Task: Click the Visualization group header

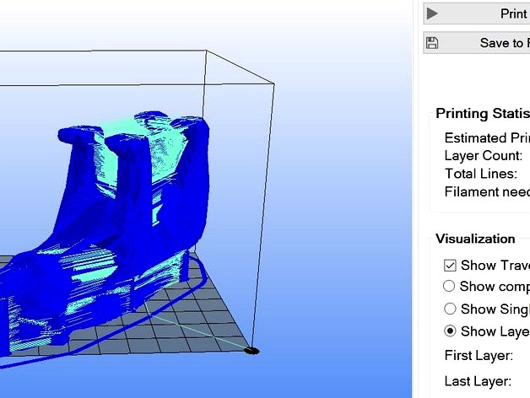Action: 475,239
